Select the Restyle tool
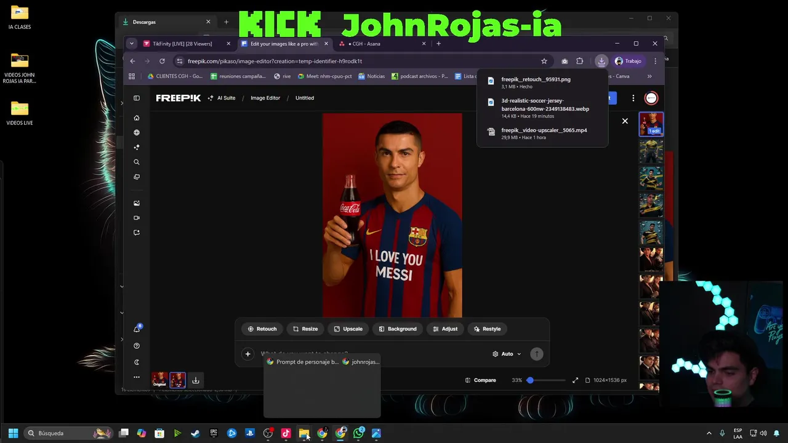The image size is (788, 443). click(487, 329)
